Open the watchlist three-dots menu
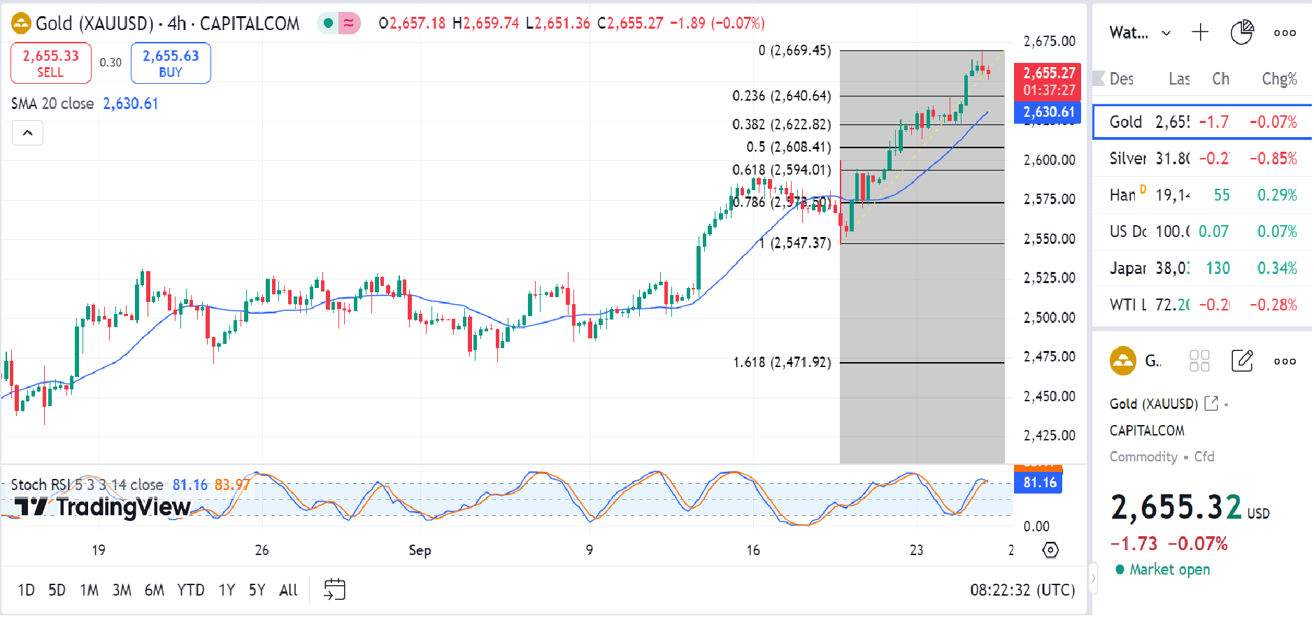This screenshot has height=618, width=1314. pos(1285,33)
